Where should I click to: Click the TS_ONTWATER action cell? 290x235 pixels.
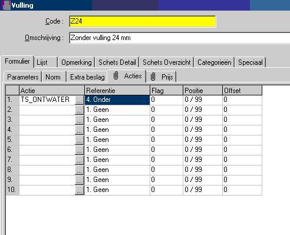pyautogui.click(x=47, y=100)
